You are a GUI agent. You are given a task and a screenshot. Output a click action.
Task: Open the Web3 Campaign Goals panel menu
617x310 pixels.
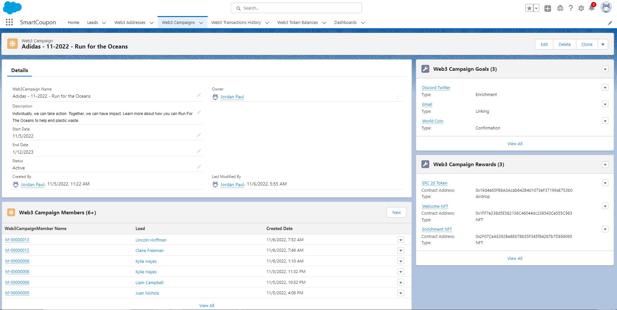click(x=605, y=69)
